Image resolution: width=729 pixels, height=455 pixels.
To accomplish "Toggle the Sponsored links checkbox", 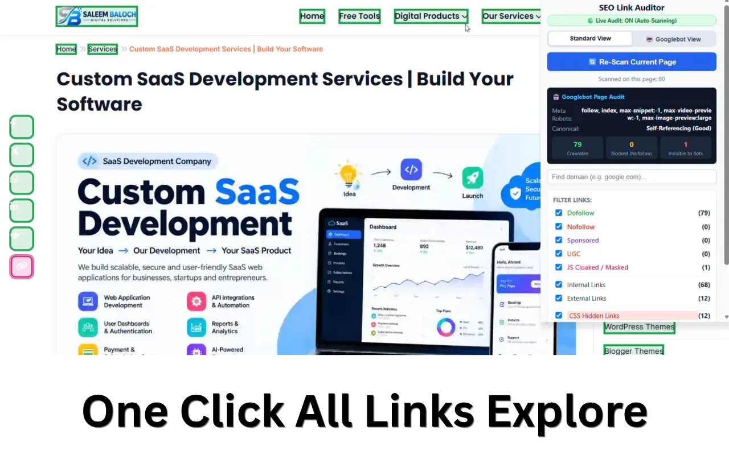I will 559,240.
